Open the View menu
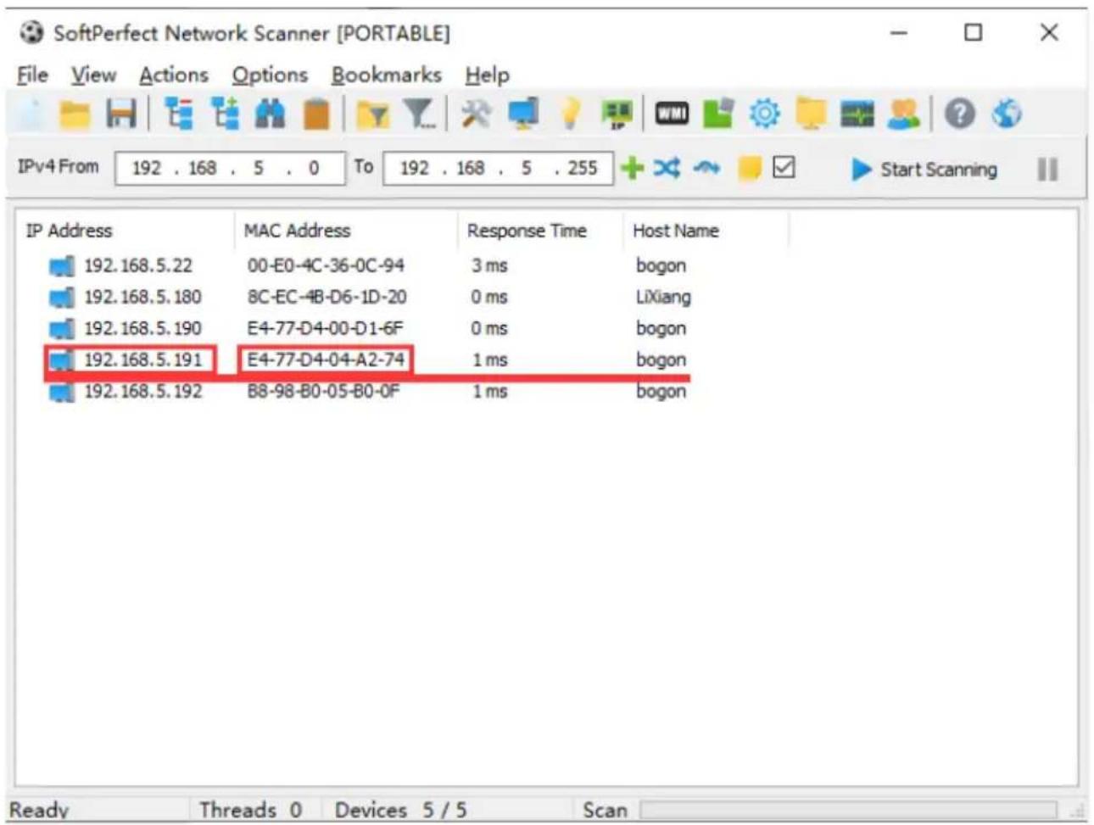 click(x=93, y=75)
